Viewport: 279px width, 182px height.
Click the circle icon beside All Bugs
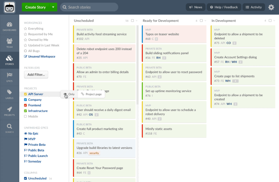(x=26, y=51)
